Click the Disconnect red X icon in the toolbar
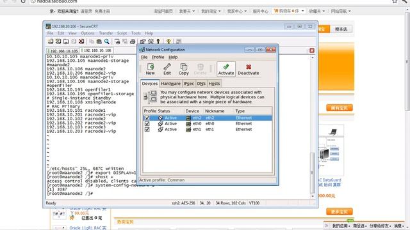Screen dimensions: 410x230 (81, 41)
